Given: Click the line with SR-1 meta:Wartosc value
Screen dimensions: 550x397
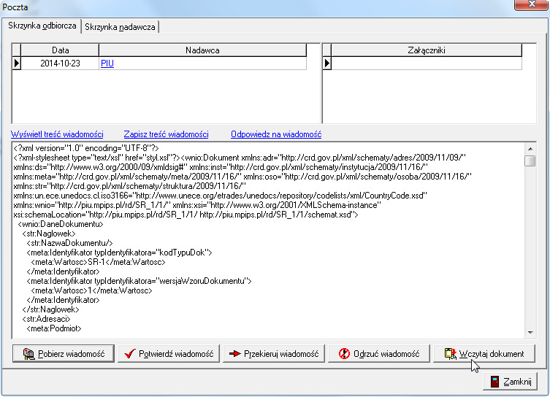Looking at the screenshot, I should 98,262.
